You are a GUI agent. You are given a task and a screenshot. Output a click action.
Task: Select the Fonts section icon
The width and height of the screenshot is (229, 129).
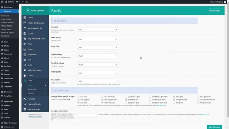[25, 81]
